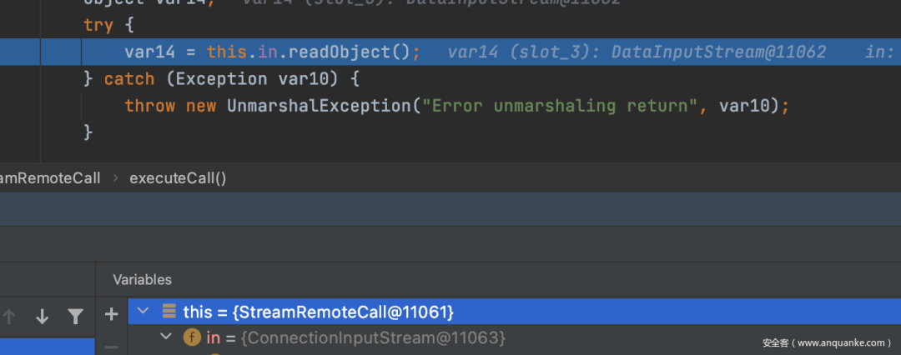Click the up arrow previous-frame icon

coord(9,317)
